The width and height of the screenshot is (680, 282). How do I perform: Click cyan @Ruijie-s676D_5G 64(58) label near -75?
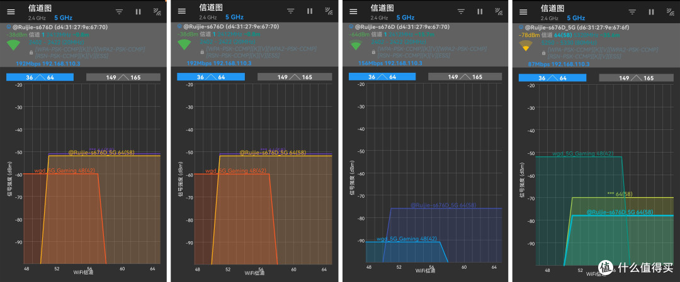coord(620,212)
